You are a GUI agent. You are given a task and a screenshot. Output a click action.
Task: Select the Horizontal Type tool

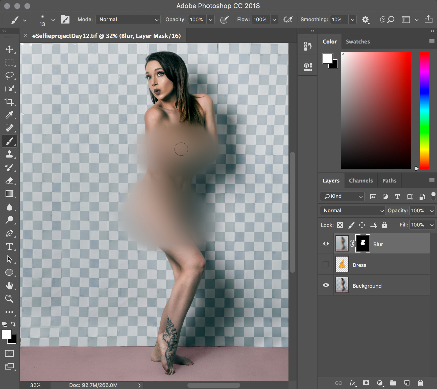click(x=9, y=246)
